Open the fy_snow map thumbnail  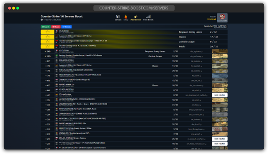tap(220, 76)
